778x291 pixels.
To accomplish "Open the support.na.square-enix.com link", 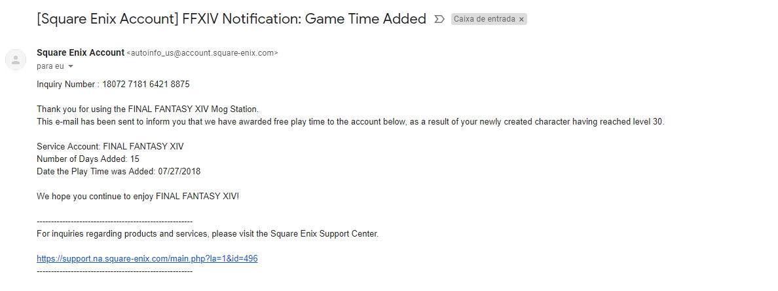I will [x=147, y=258].
